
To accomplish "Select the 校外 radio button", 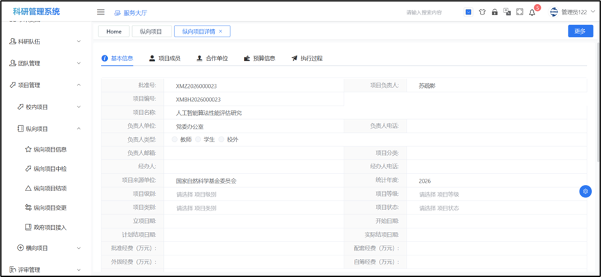I will tap(222, 139).
